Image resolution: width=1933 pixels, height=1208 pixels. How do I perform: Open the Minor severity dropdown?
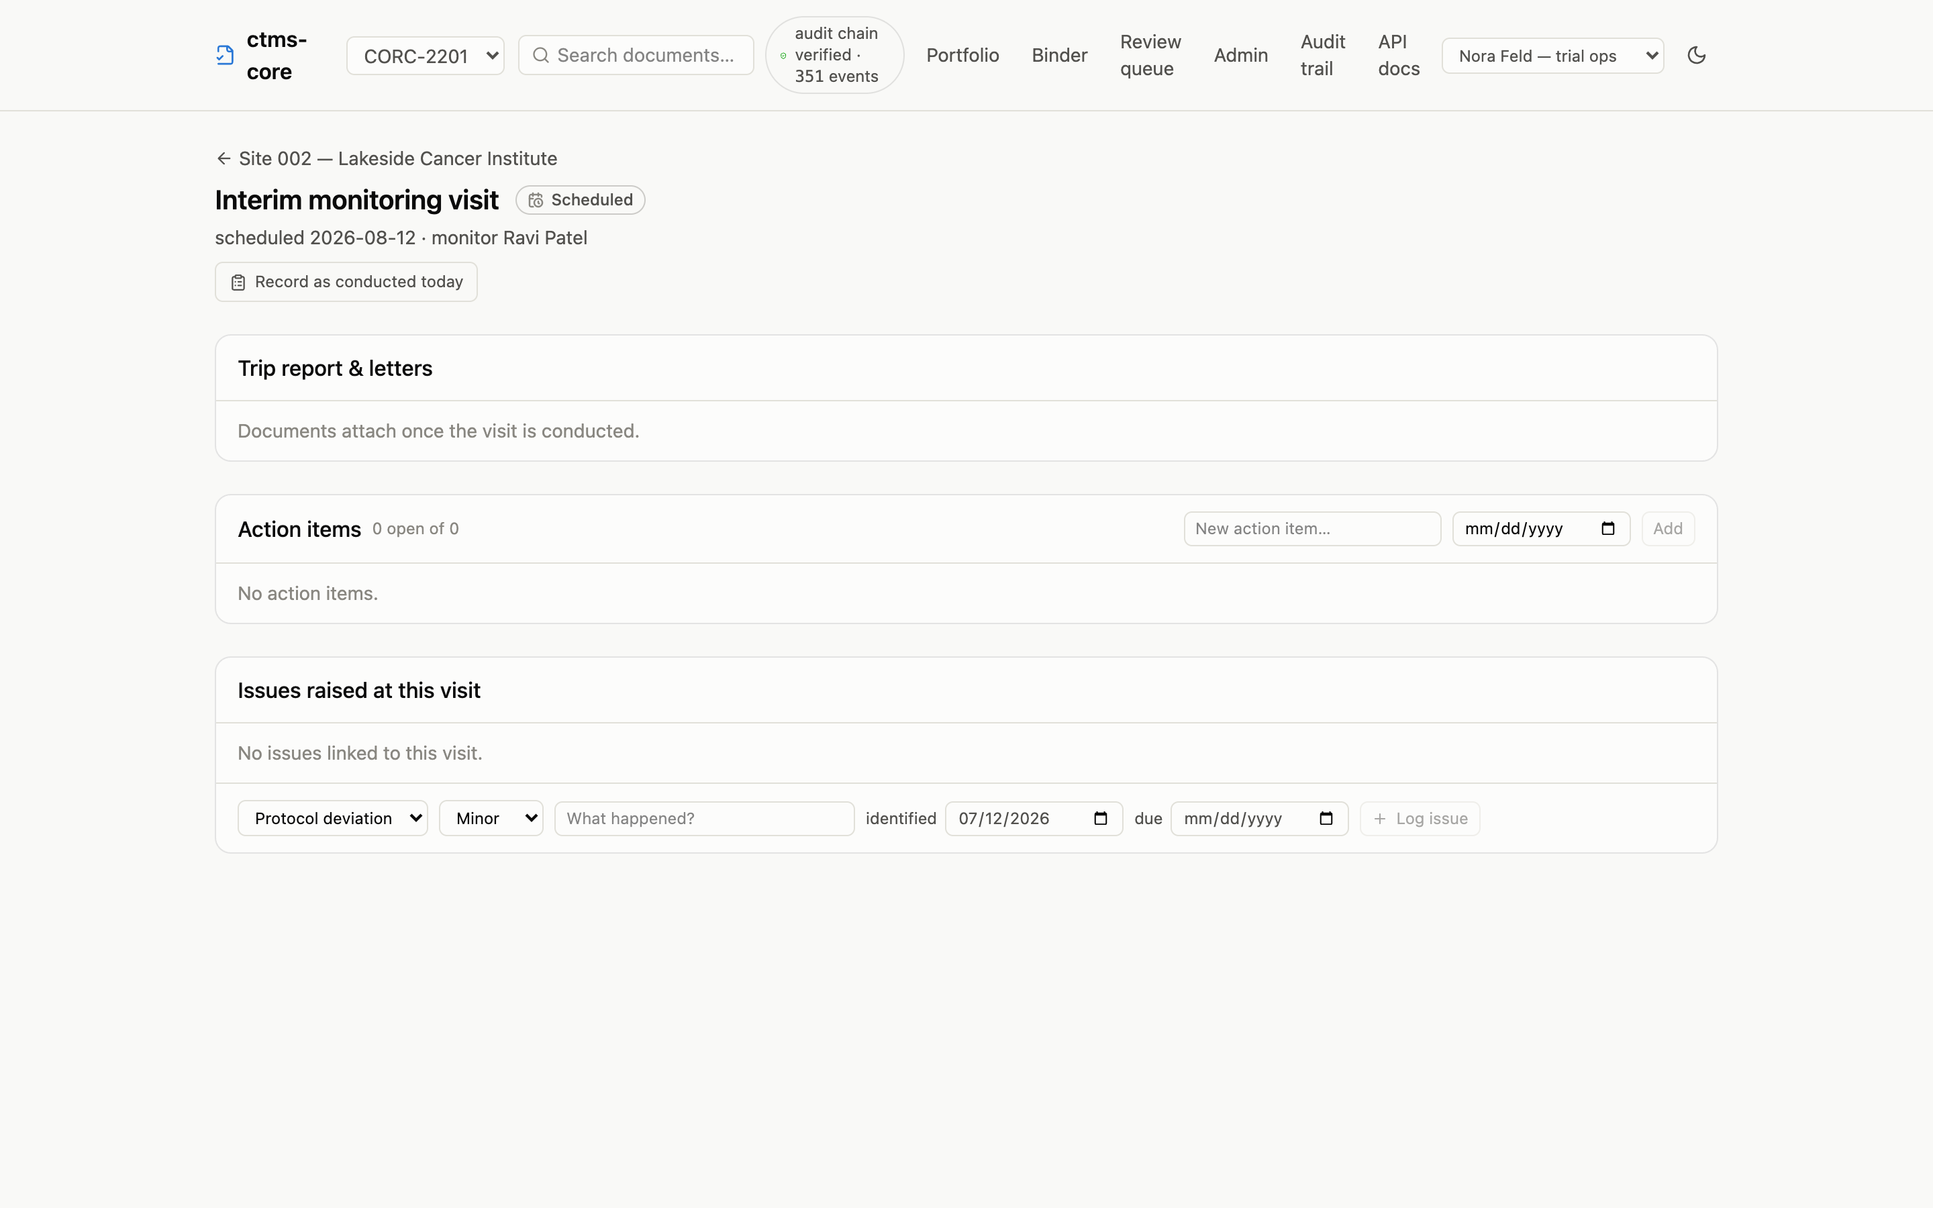[491, 818]
